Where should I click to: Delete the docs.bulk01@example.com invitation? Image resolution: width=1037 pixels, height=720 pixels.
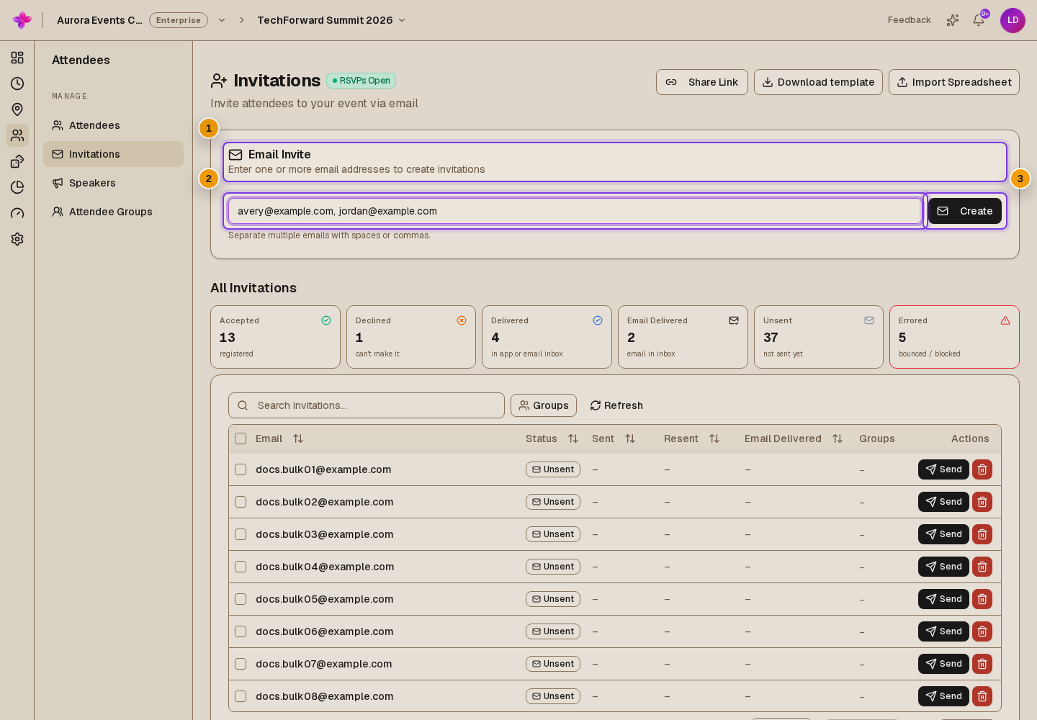tap(982, 469)
